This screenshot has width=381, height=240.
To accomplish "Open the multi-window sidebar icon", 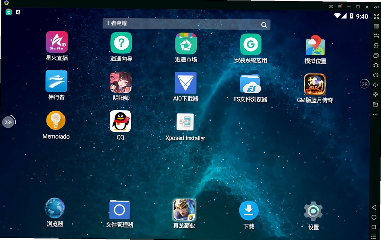I will pyautogui.click(x=376, y=56).
